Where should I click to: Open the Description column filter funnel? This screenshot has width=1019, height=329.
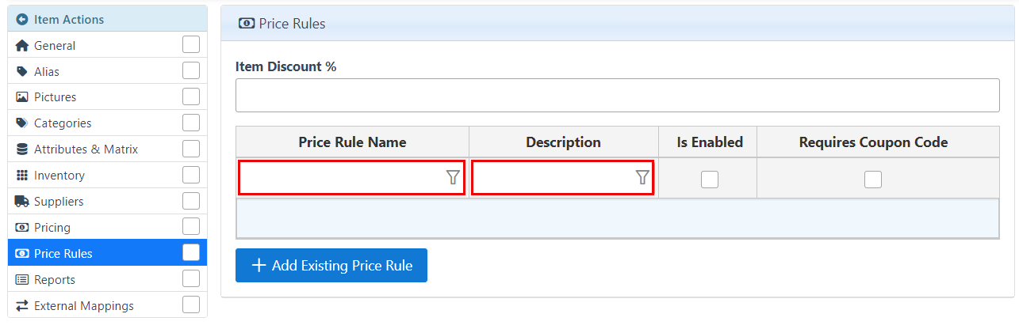(x=642, y=177)
